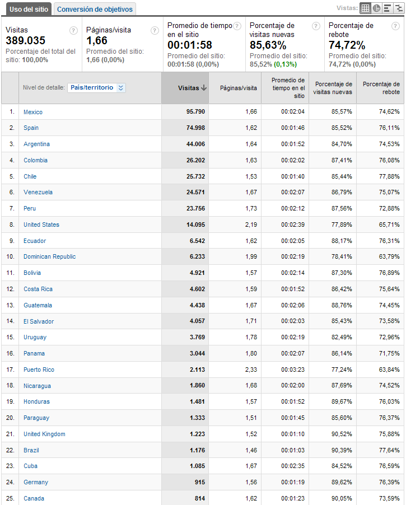Open the País/territorio detail dropdown
Screen dimensions: 406x505
pyautogui.click(x=96, y=87)
